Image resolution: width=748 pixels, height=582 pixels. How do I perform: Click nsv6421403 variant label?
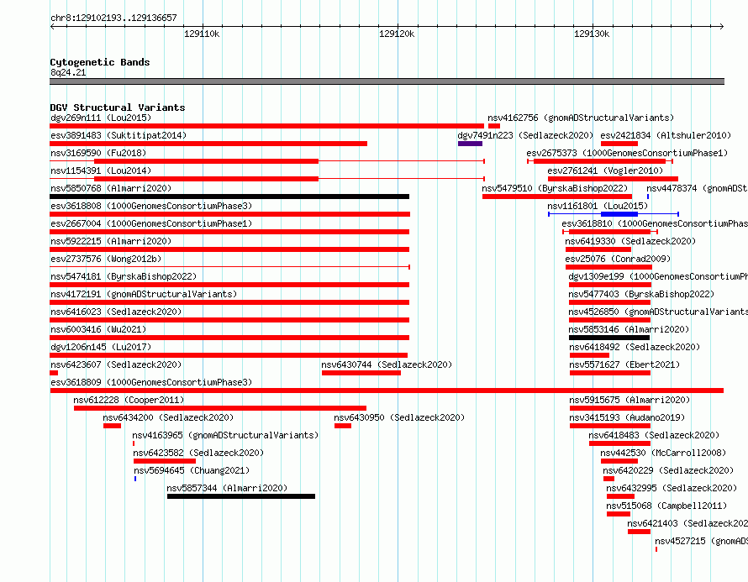point(687,523)
